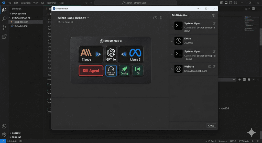The height and width of the screenshot is (143, 262).
Task: Delete the docker-compose down action
Action: click(214, 23)
